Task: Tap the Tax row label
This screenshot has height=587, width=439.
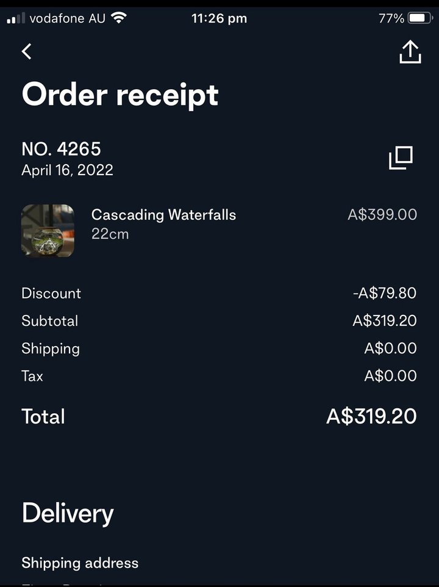Action: (x=32, y=376)
